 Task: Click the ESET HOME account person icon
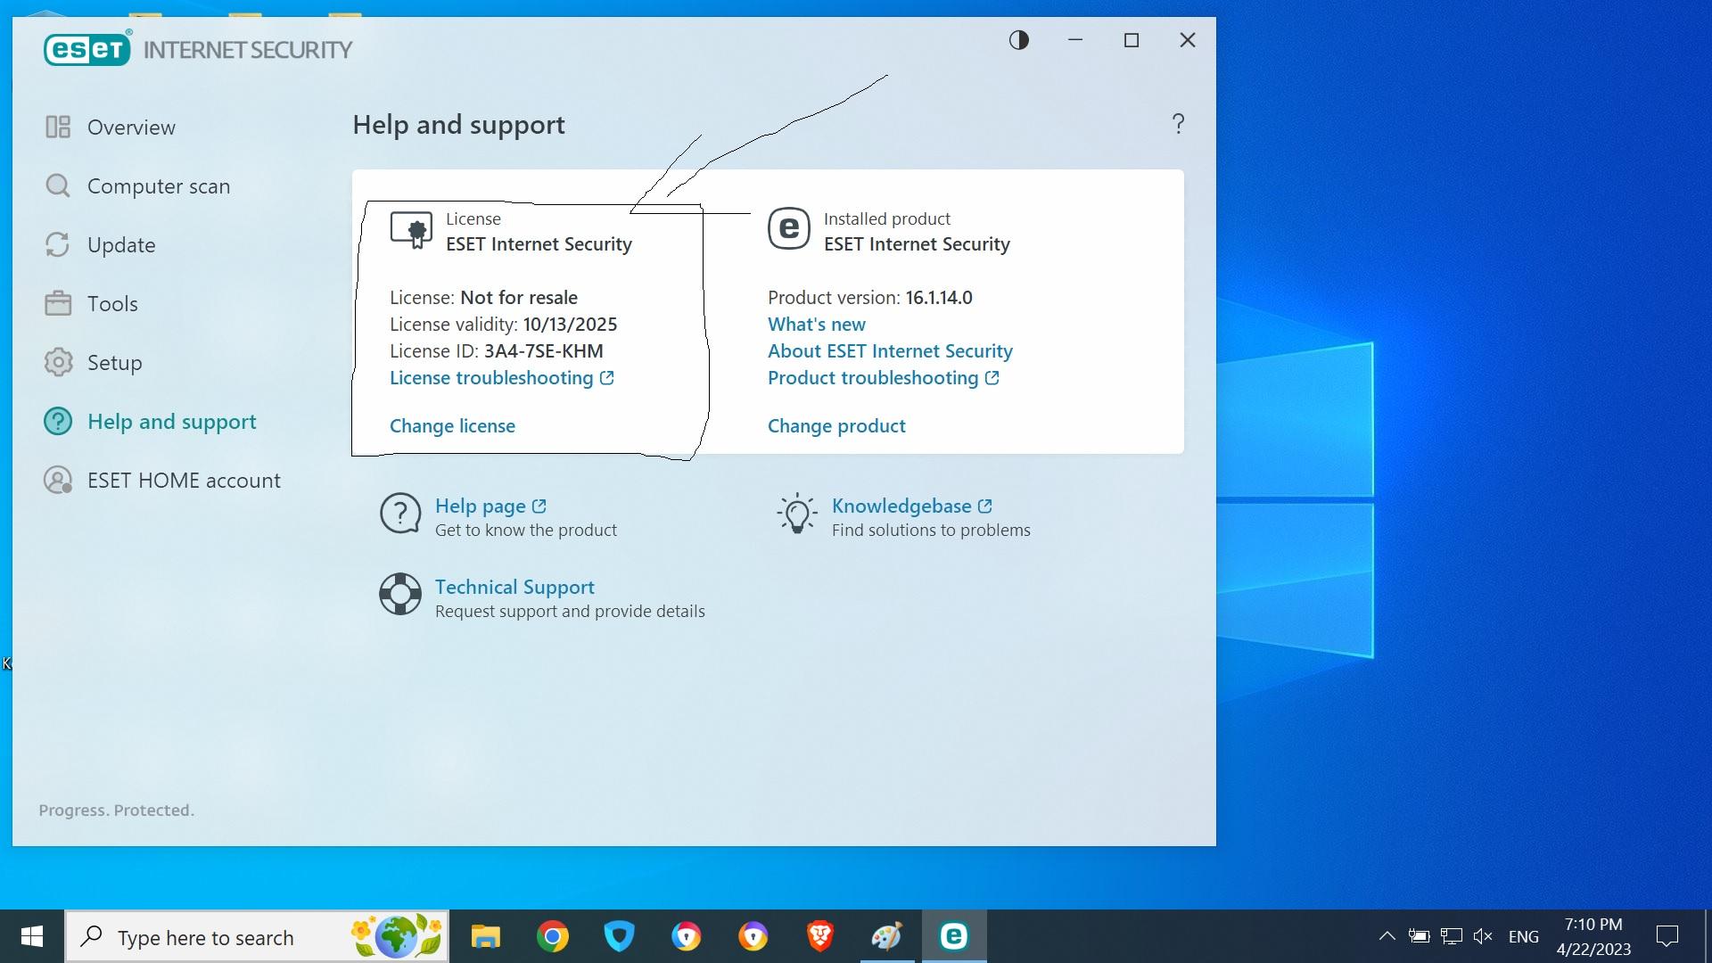tap(58, 481)
